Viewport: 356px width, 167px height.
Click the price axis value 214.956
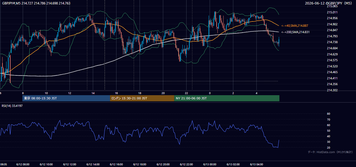(x=332, y=18)
